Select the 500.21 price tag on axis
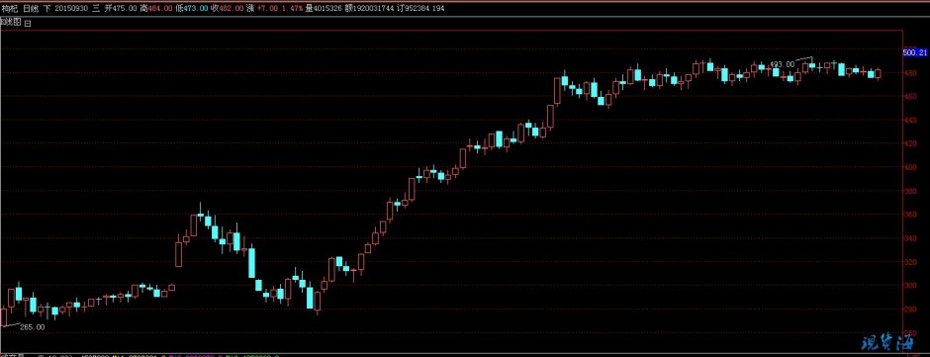The height and width of the screenshot is (357, 930). pos(914,52)
